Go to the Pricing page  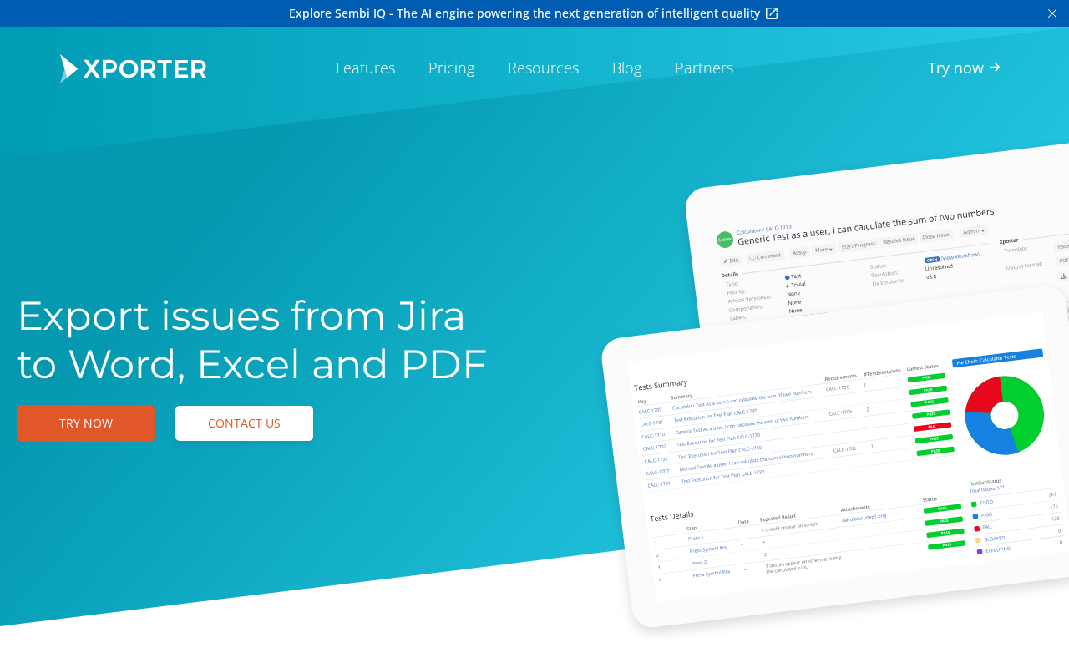(x=452, y=68)
